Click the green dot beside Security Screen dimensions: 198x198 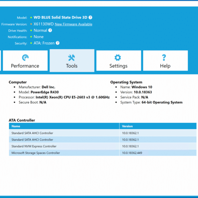(31, 43)
